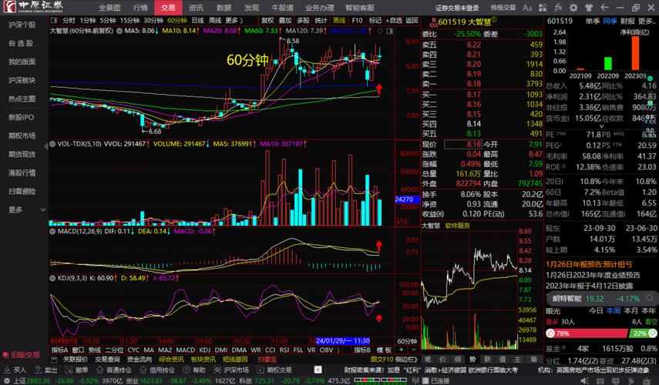Select the 15分钟 chart period
Screen dimensions: 659x385
(130, 20)
